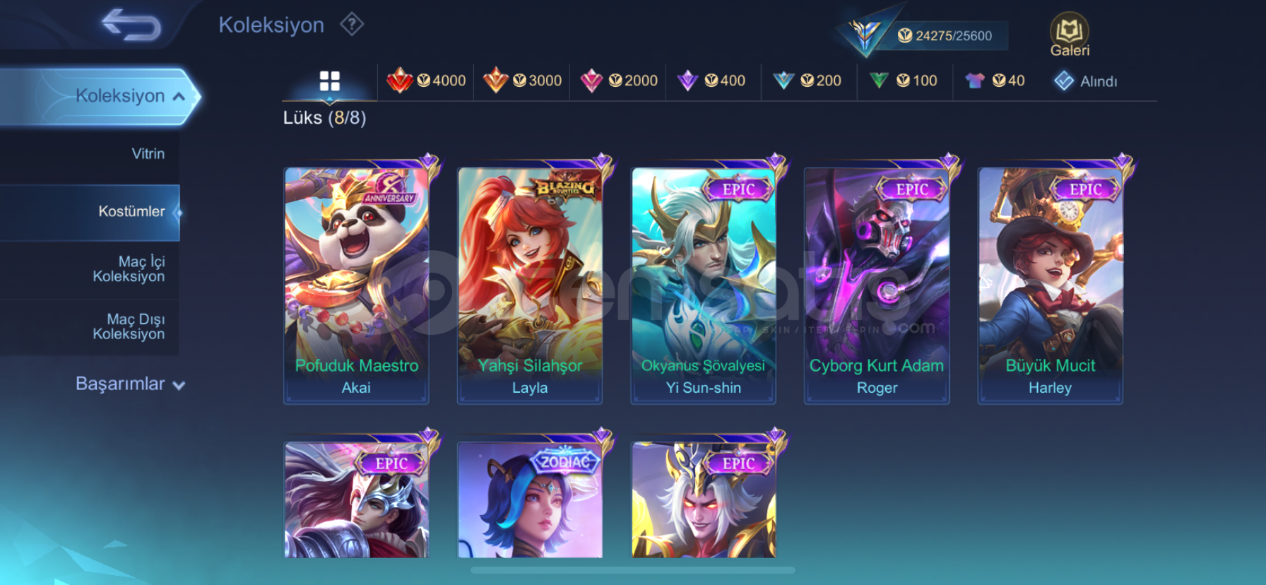Viewport: 1266px width, 585px height.
Task: Open the Pofuduk Maestro Akai skin card
Action: point(356,285)
